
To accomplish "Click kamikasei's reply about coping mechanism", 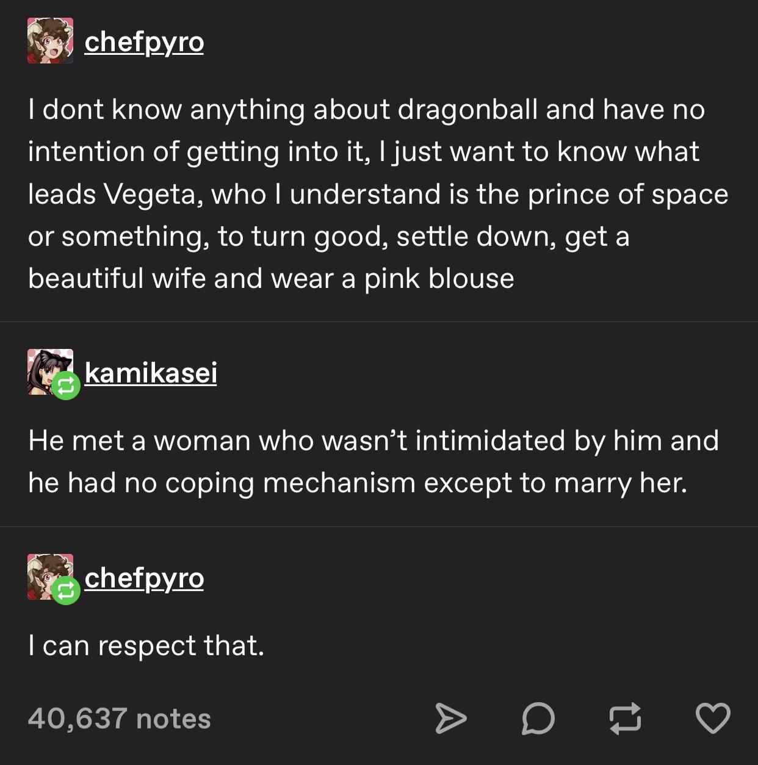I will (x=373, y=461).
